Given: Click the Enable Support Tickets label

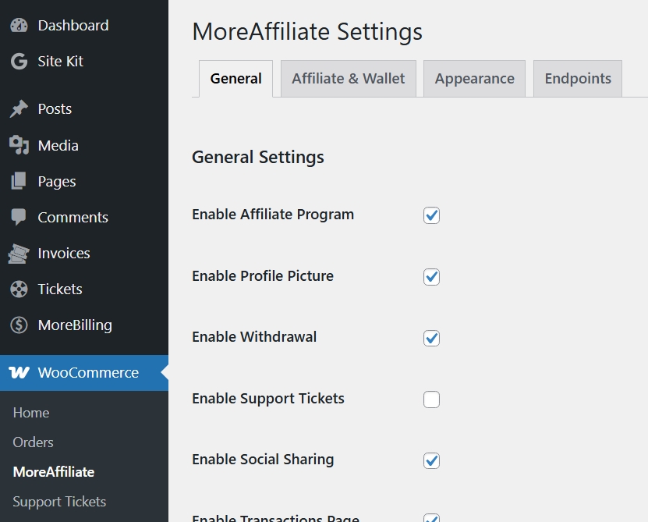Looking at the screenshot, I should click(268, 399).
